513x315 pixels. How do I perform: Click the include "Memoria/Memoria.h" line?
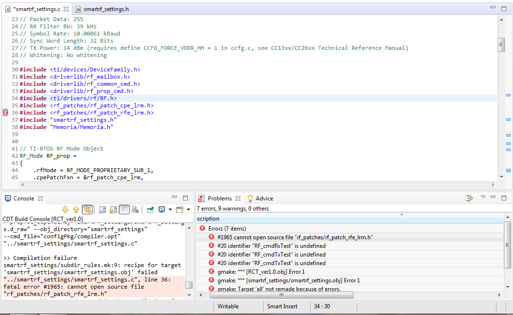[x=67, y=127]
